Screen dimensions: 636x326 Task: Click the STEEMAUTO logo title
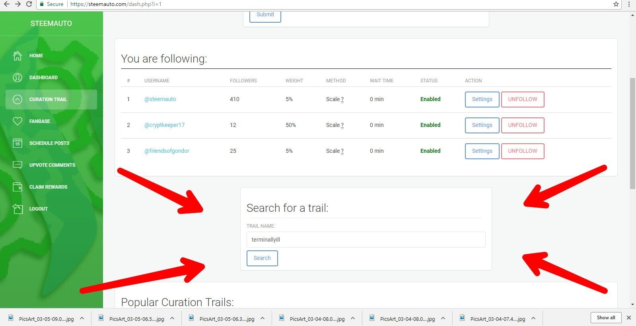click(51, 23)
